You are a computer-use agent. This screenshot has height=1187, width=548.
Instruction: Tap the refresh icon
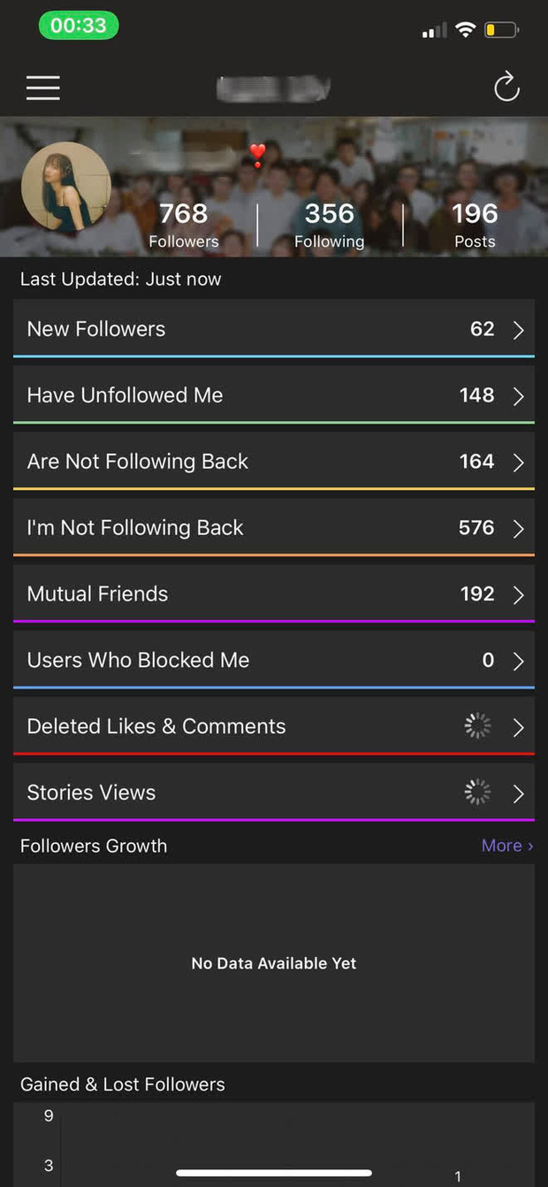(506, 87)
